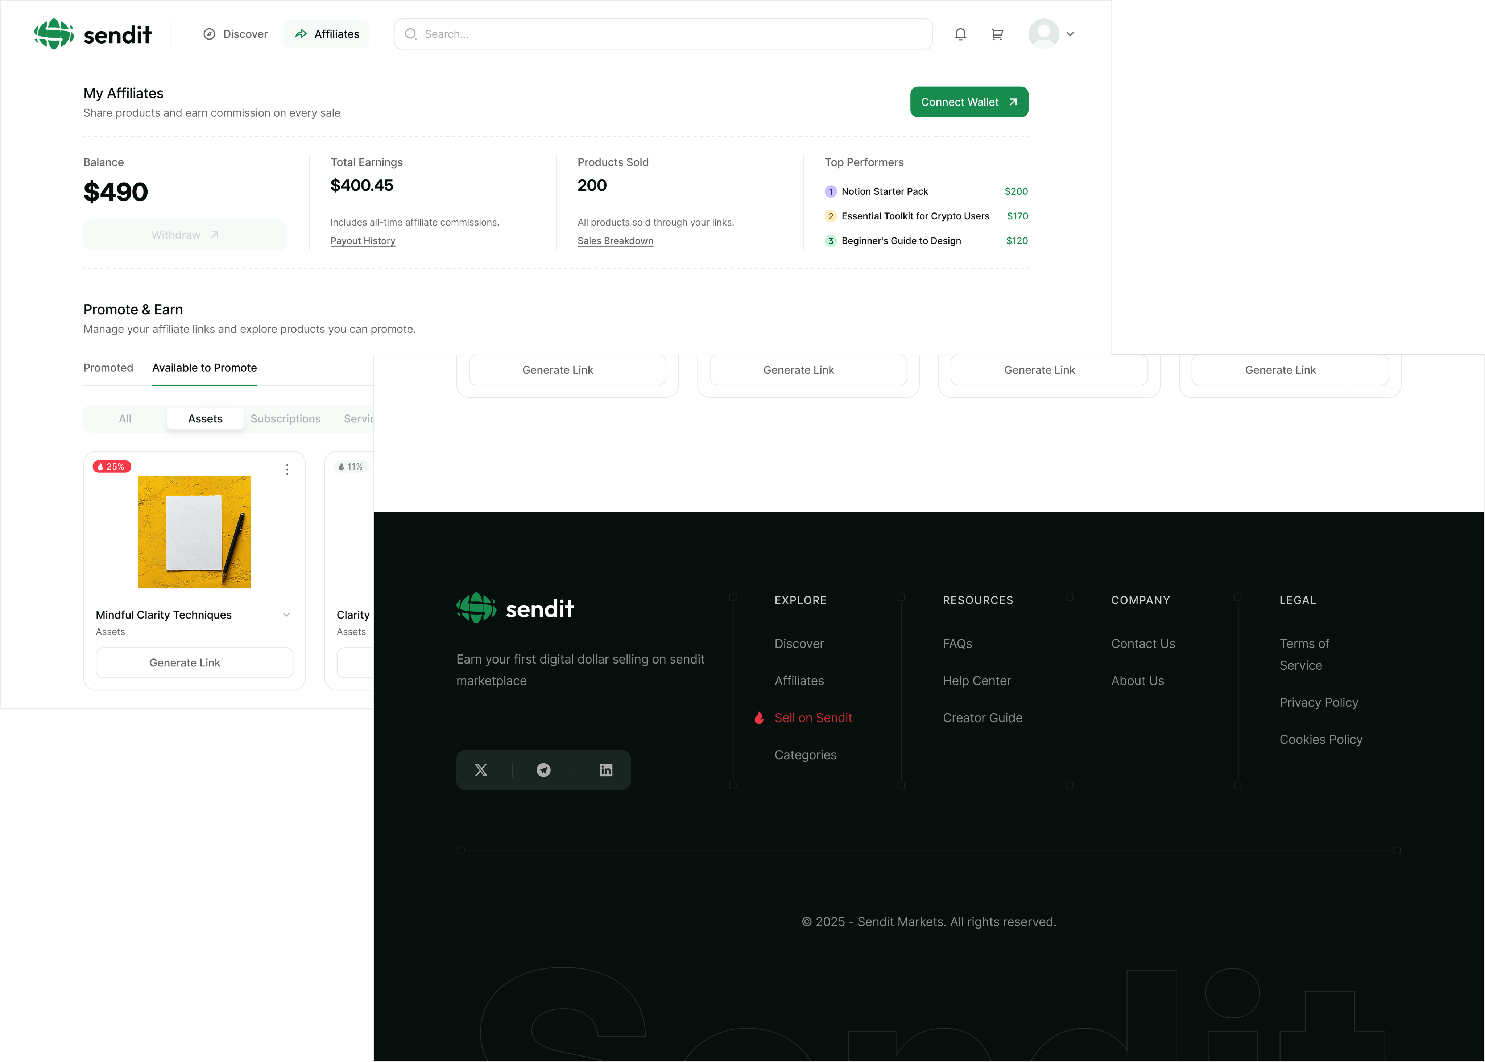Click the 25% commission badge
Image resolution: width=1485 pixels, height=1062 pixels.
point(112,467)
